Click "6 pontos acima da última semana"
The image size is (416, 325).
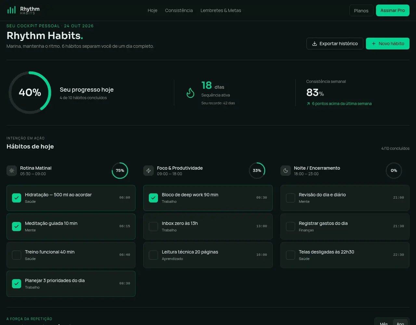342,104
